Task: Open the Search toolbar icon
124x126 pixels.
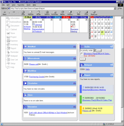Action: click(x=47, y=13)
